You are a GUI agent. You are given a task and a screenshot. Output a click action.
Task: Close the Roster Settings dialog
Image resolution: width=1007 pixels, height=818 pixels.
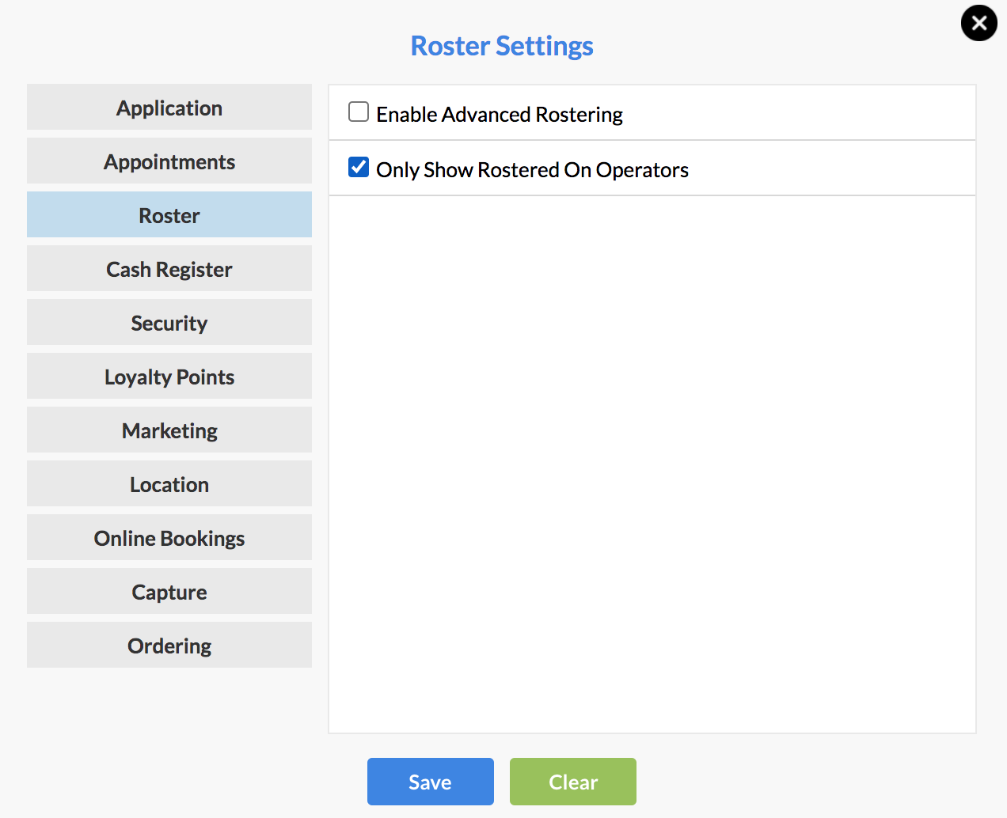coord(978,23)
